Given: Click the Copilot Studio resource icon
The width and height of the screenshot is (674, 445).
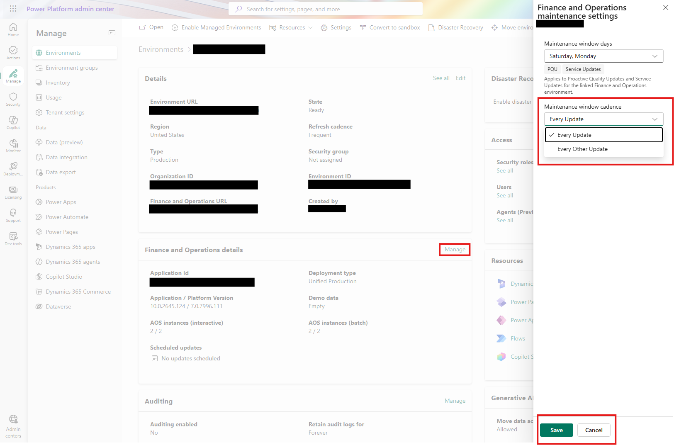Looking at the screenshot, I should (501, 357).
